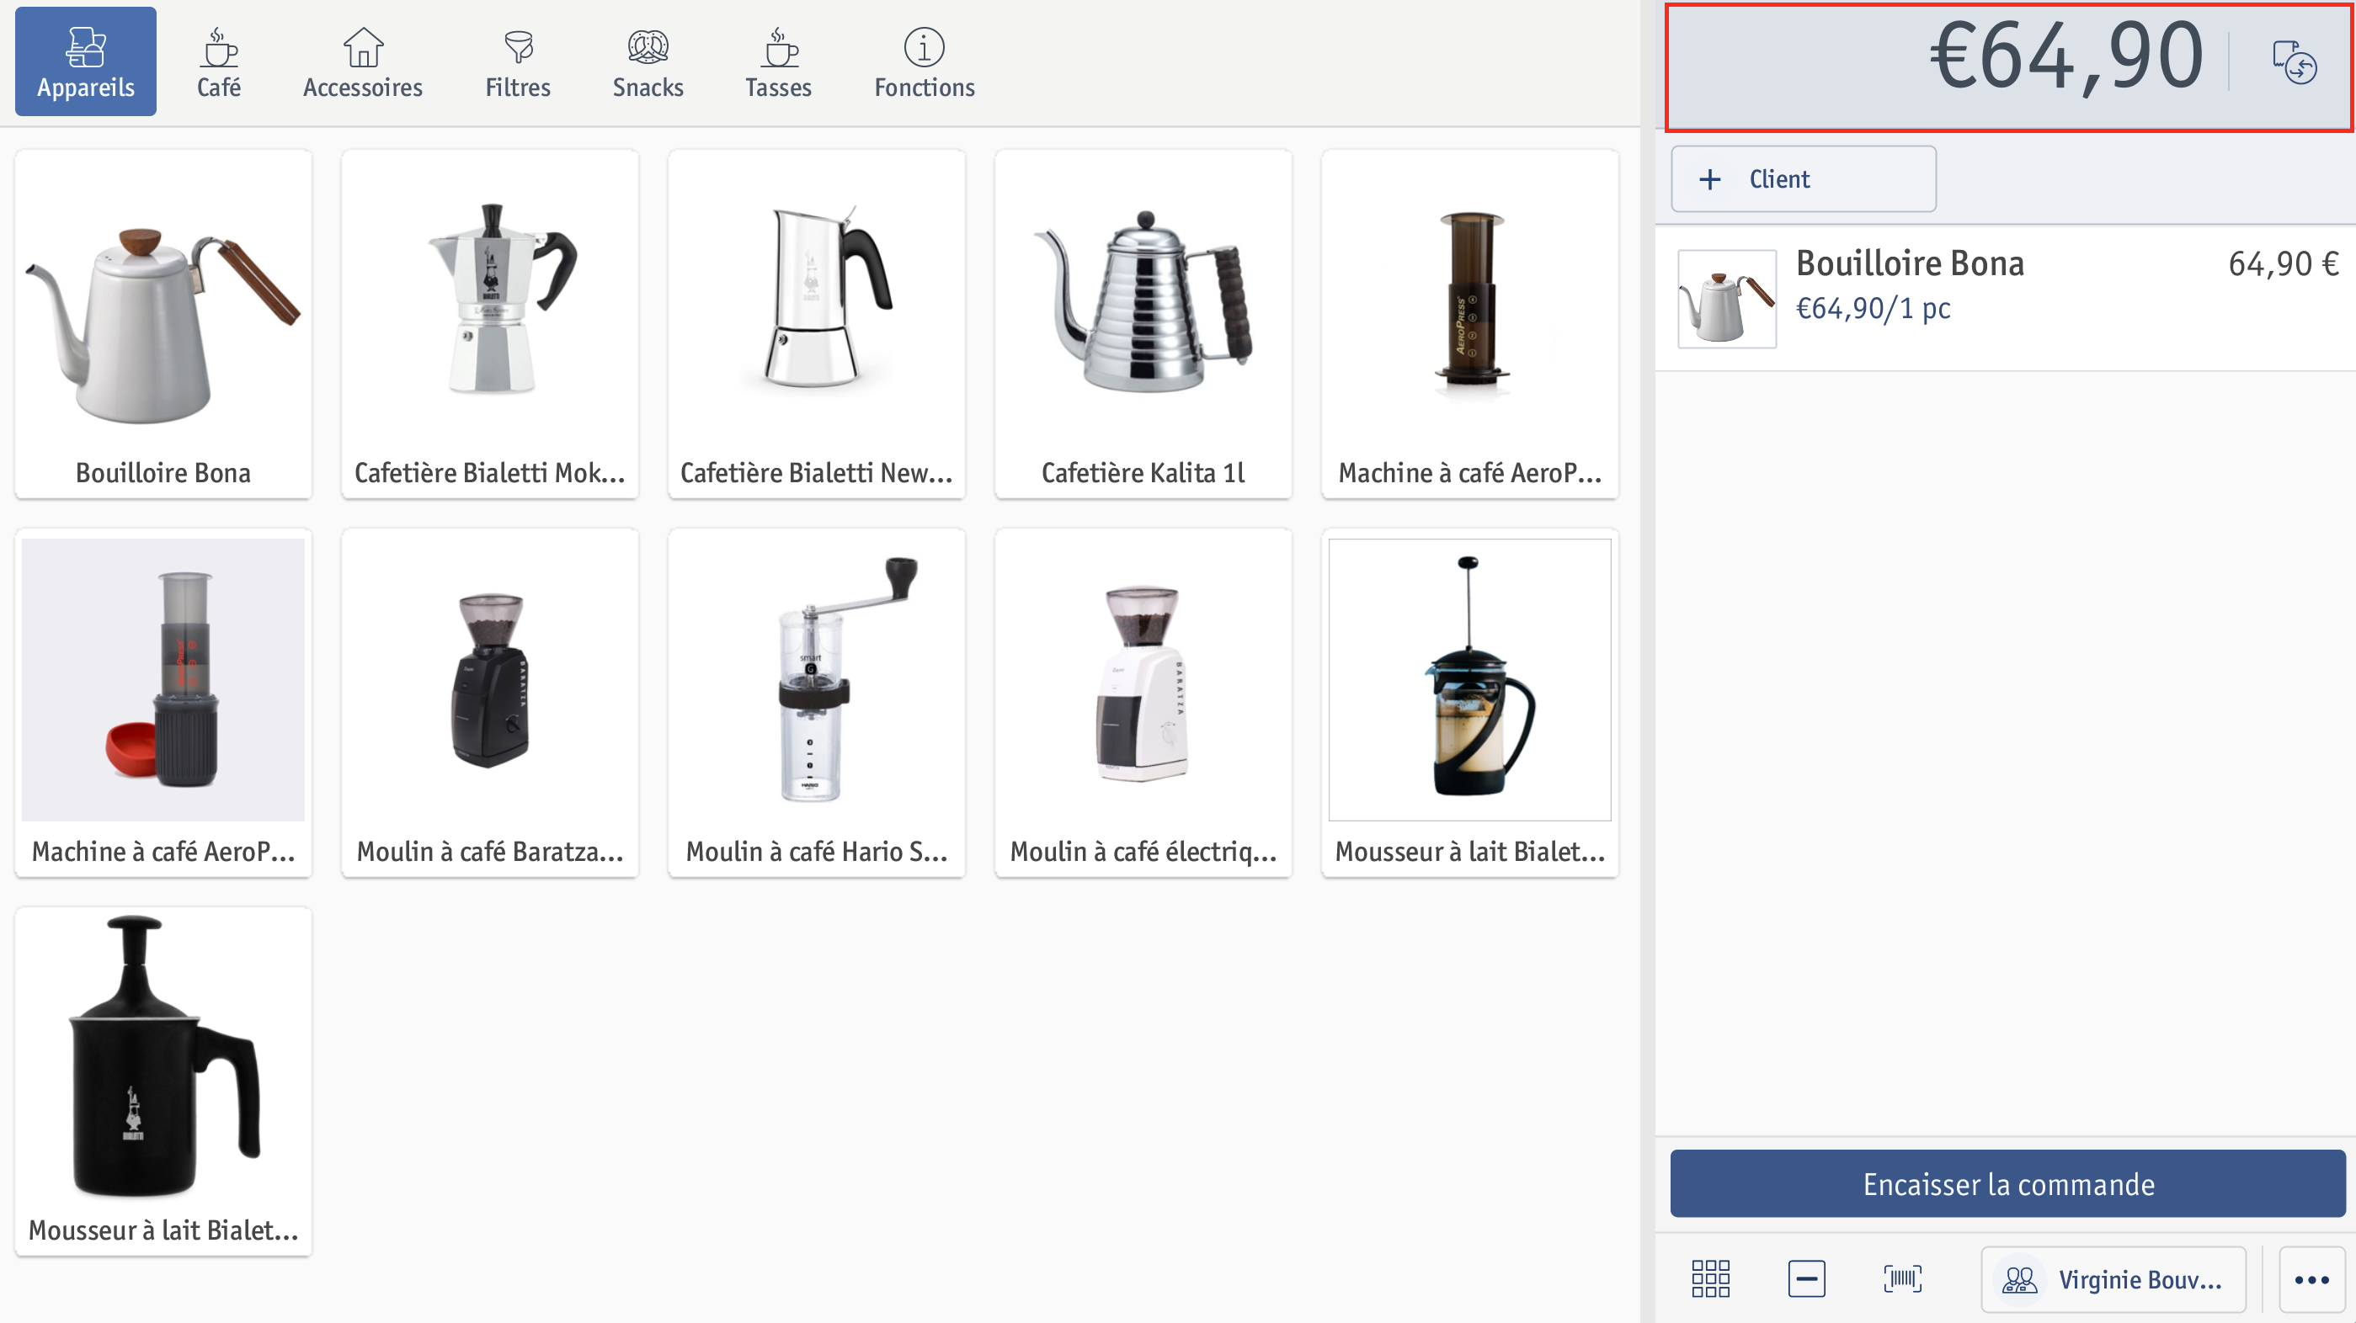Switch to the Accessoires category

coord(362,61)
